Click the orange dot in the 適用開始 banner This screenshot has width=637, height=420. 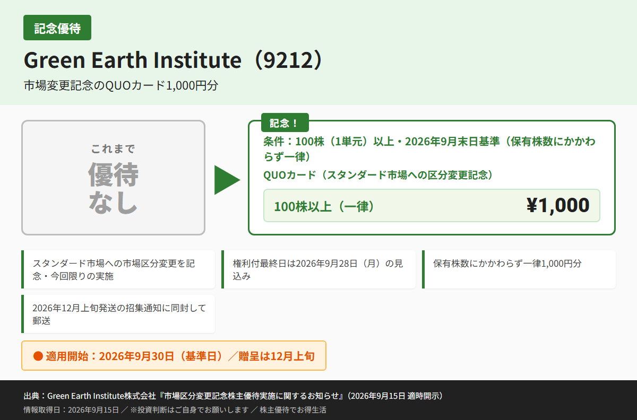(37, 356)
